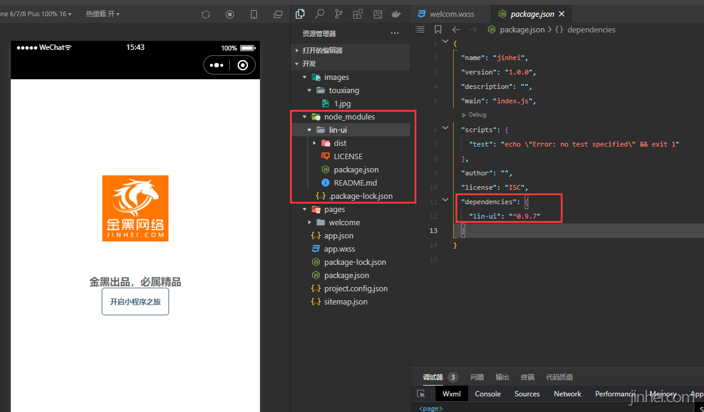Viewport: 704px width, 412px height.
Task: Click the compile refresh icon in simulator toolbar
Action: pyautogui.click(x=206, y=14)
